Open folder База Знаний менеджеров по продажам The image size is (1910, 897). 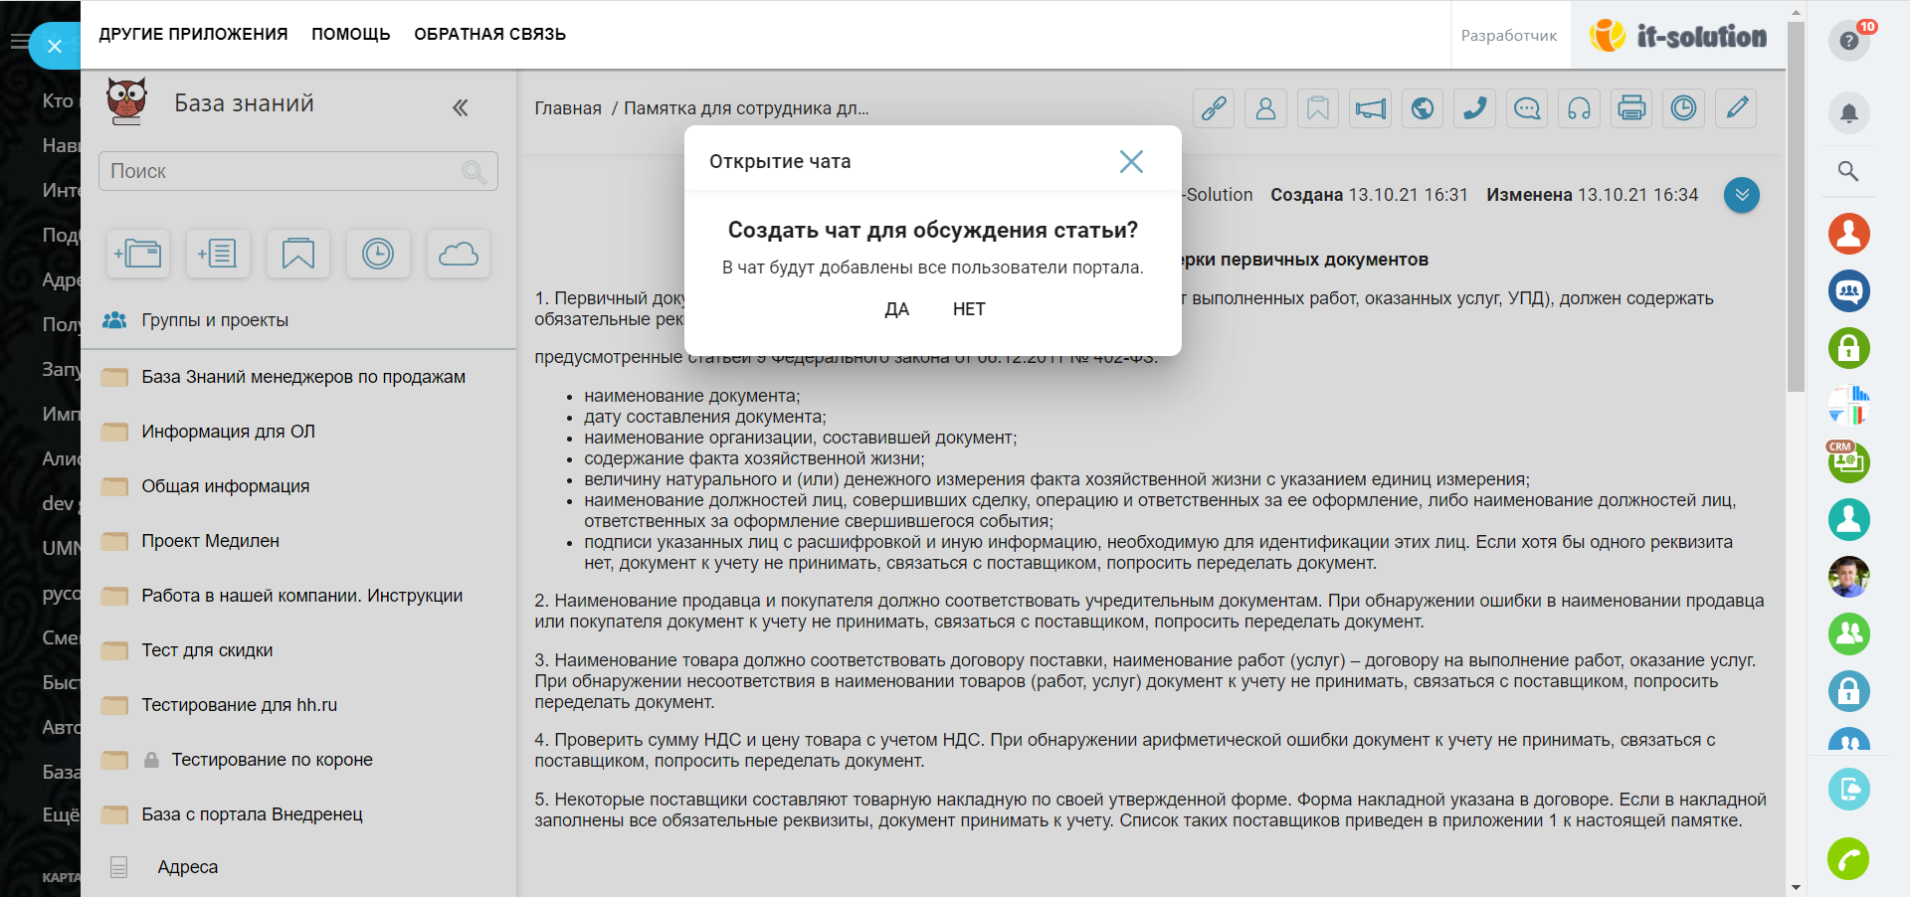pyautogui.click(x=303, y=377)
